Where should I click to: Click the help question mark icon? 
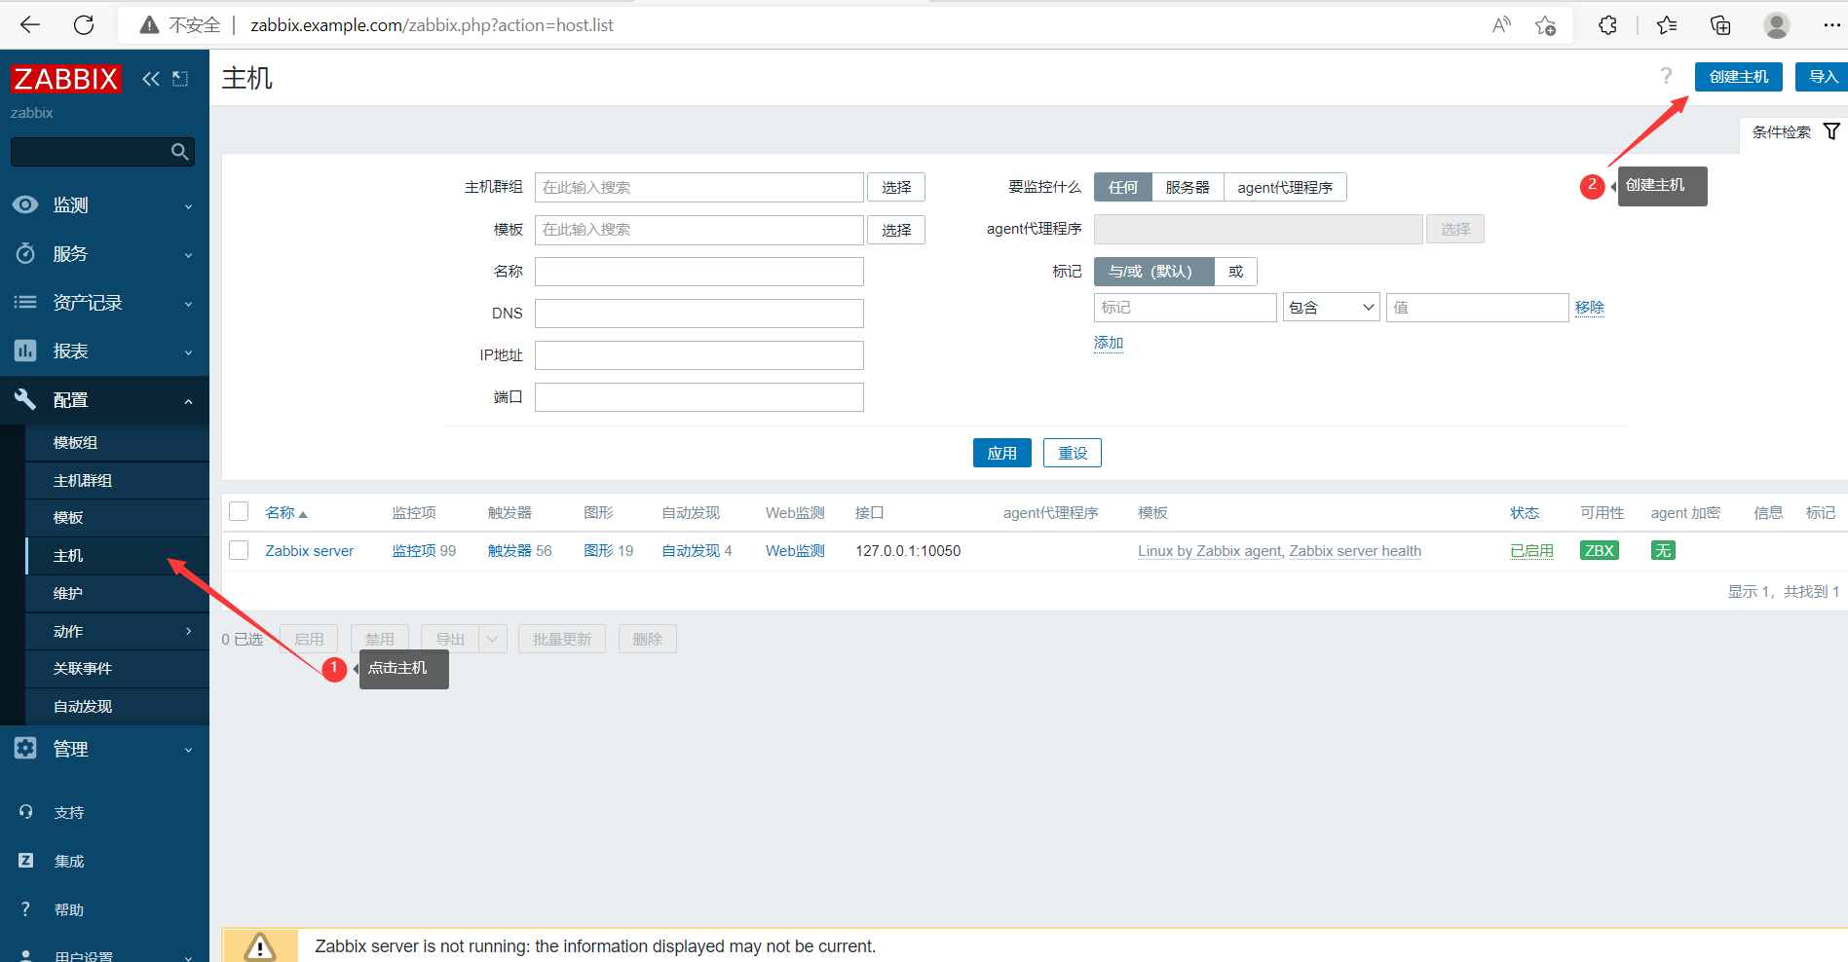coord(1666,76)
